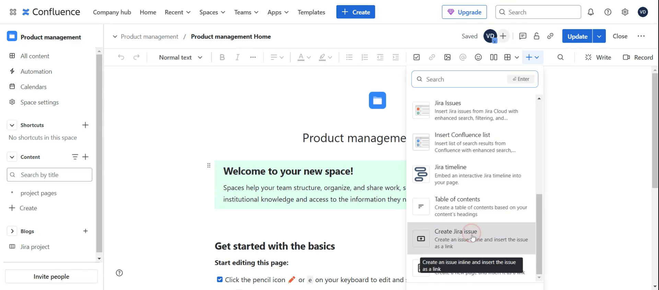Redo the last edit
This screenshot has width=659, height=290.
[x=136, y=57]
